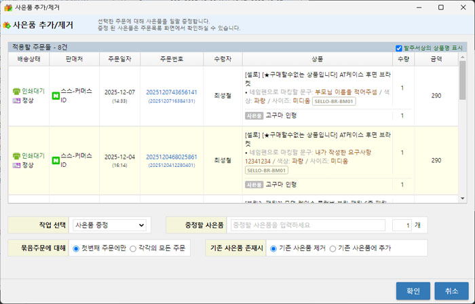
Task: Toggle the 발주서상의 상품명 표시 checkbox
Action: point(399,48)
